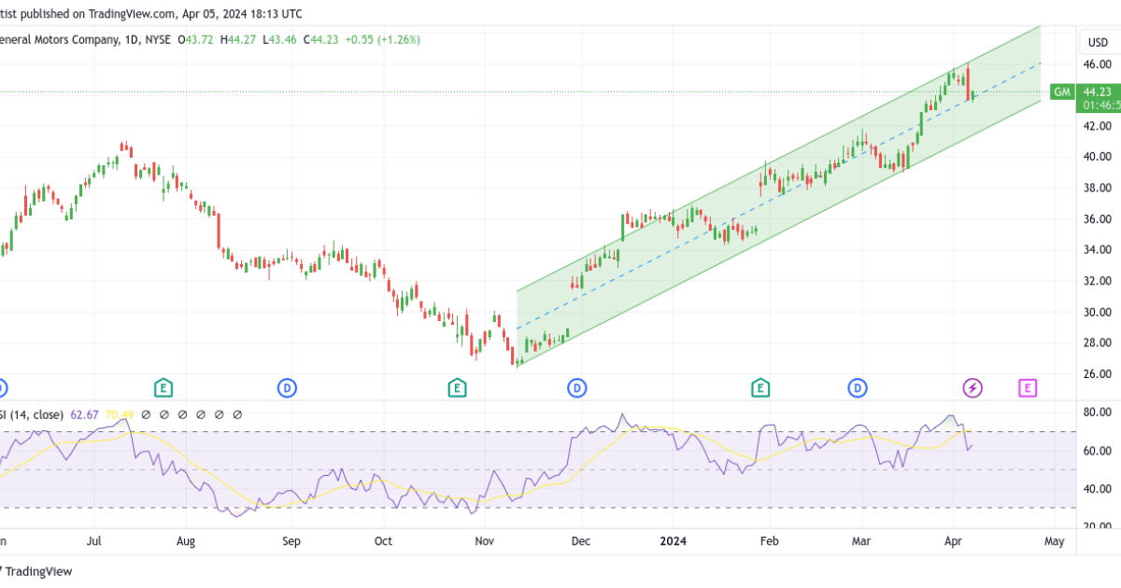Click the green E earnings marker below February
This screenshot has height=588, width=1121.
(x=760, y=388)
